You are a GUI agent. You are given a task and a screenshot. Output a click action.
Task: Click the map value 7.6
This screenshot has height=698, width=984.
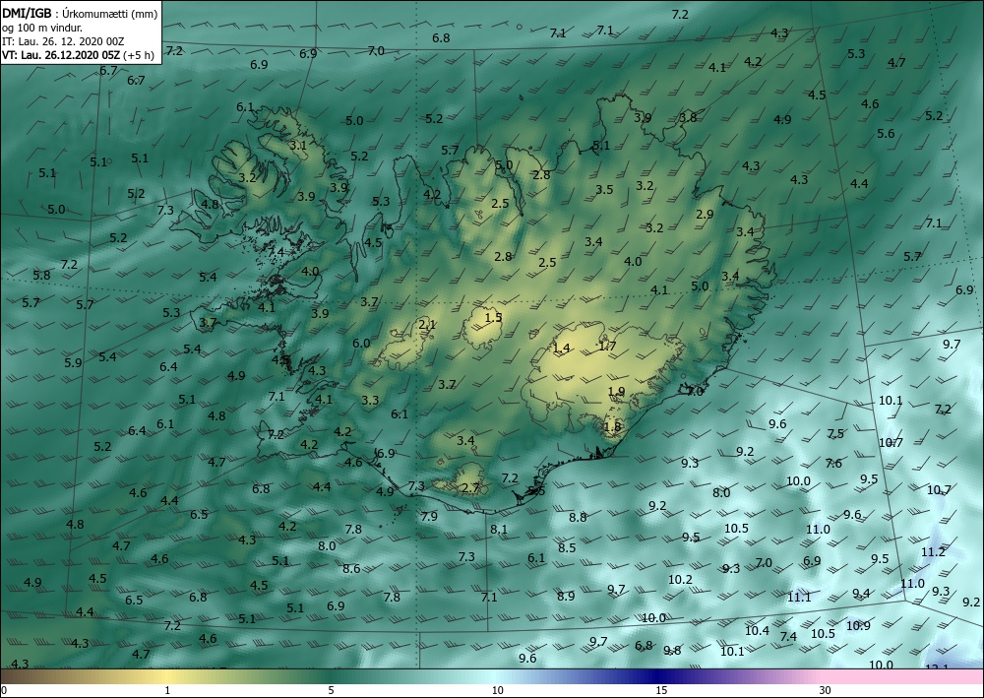833,464
